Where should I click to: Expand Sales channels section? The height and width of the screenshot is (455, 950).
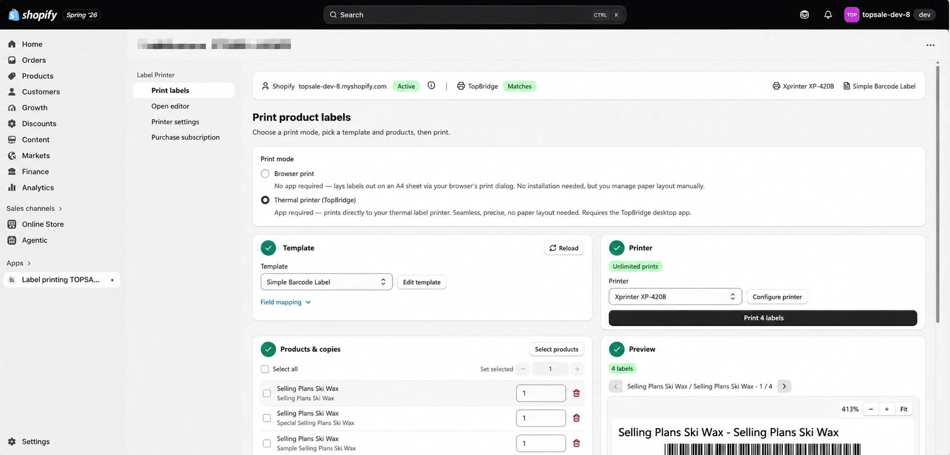[34, 209]
